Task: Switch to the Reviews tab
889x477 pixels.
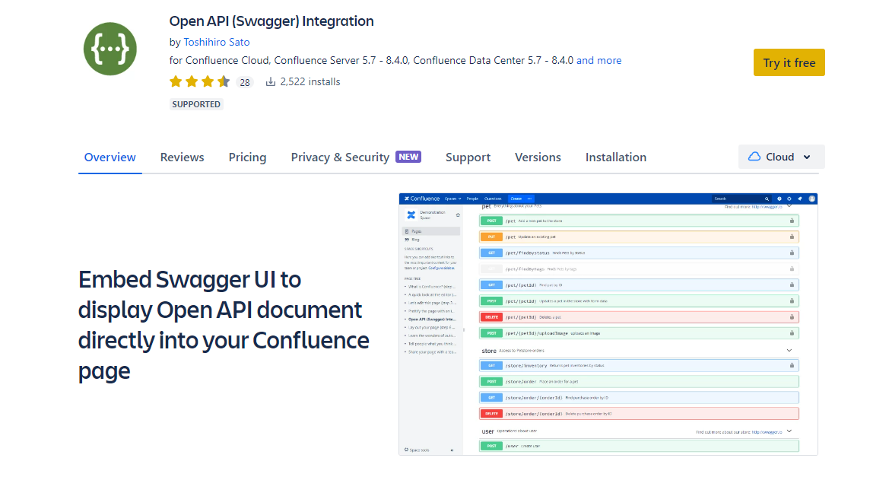Action: point(182,157)
